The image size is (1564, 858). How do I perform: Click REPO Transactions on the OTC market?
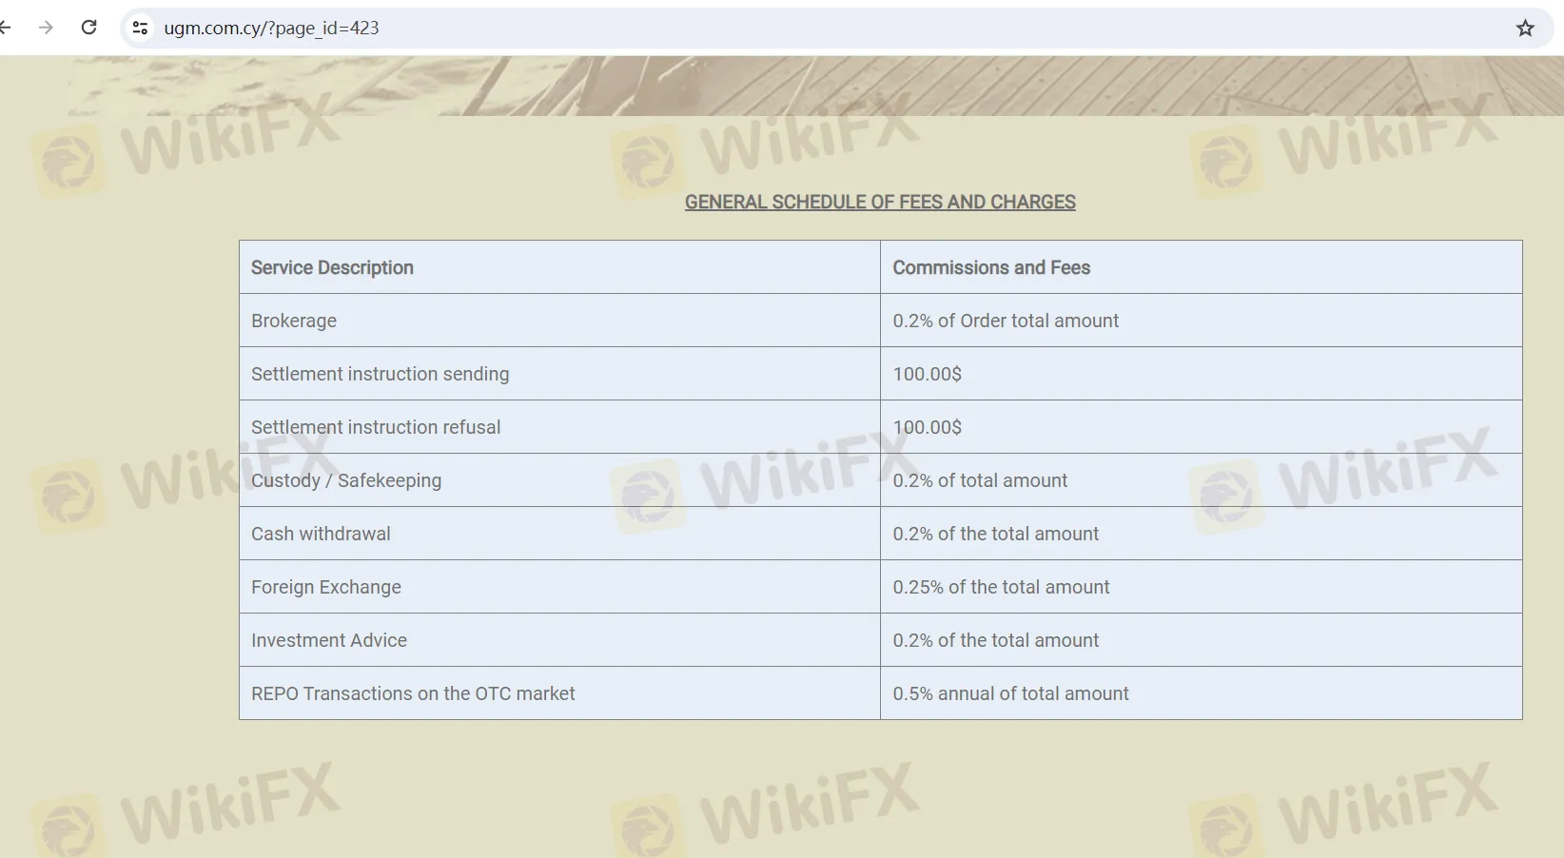click(x=413, y=693)
